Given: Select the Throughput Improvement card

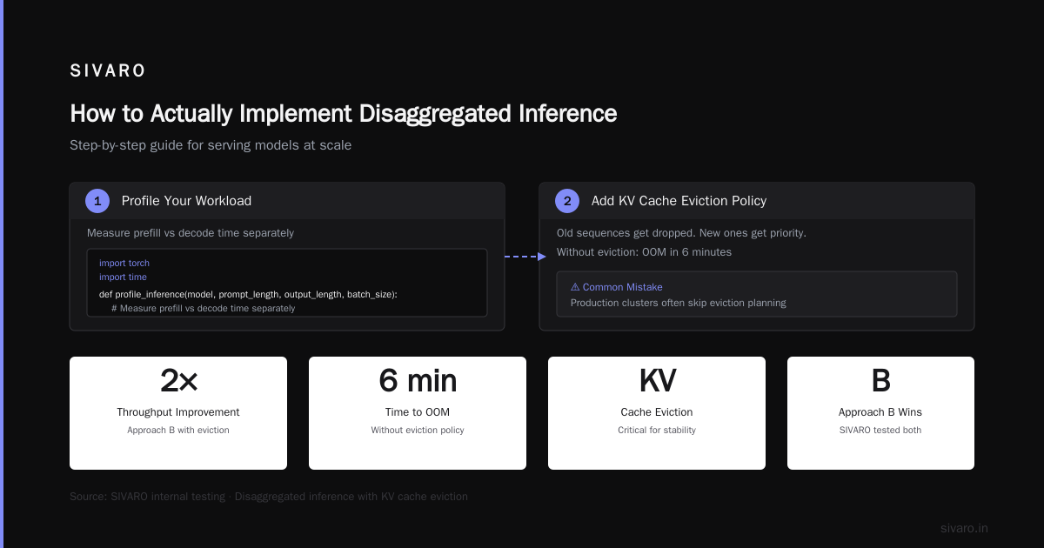Looking at the screenshot, I should 178,413.
